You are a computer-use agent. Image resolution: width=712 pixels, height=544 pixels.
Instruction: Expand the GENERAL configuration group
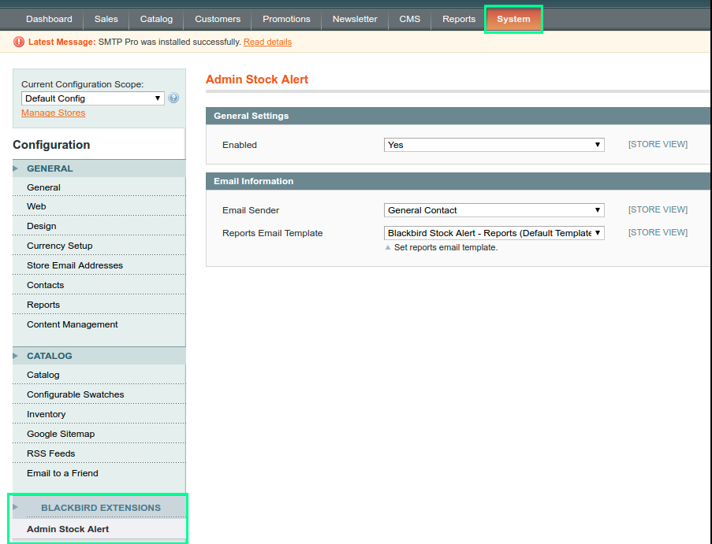click(99, 168)
